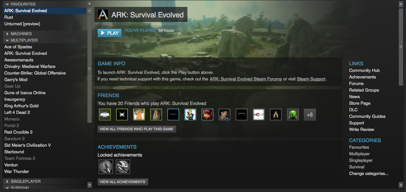Open the white HOV logo friend avatar
The width and height of the screenshot is (406, 192).
pyautogui.click(x=259, y=115)
